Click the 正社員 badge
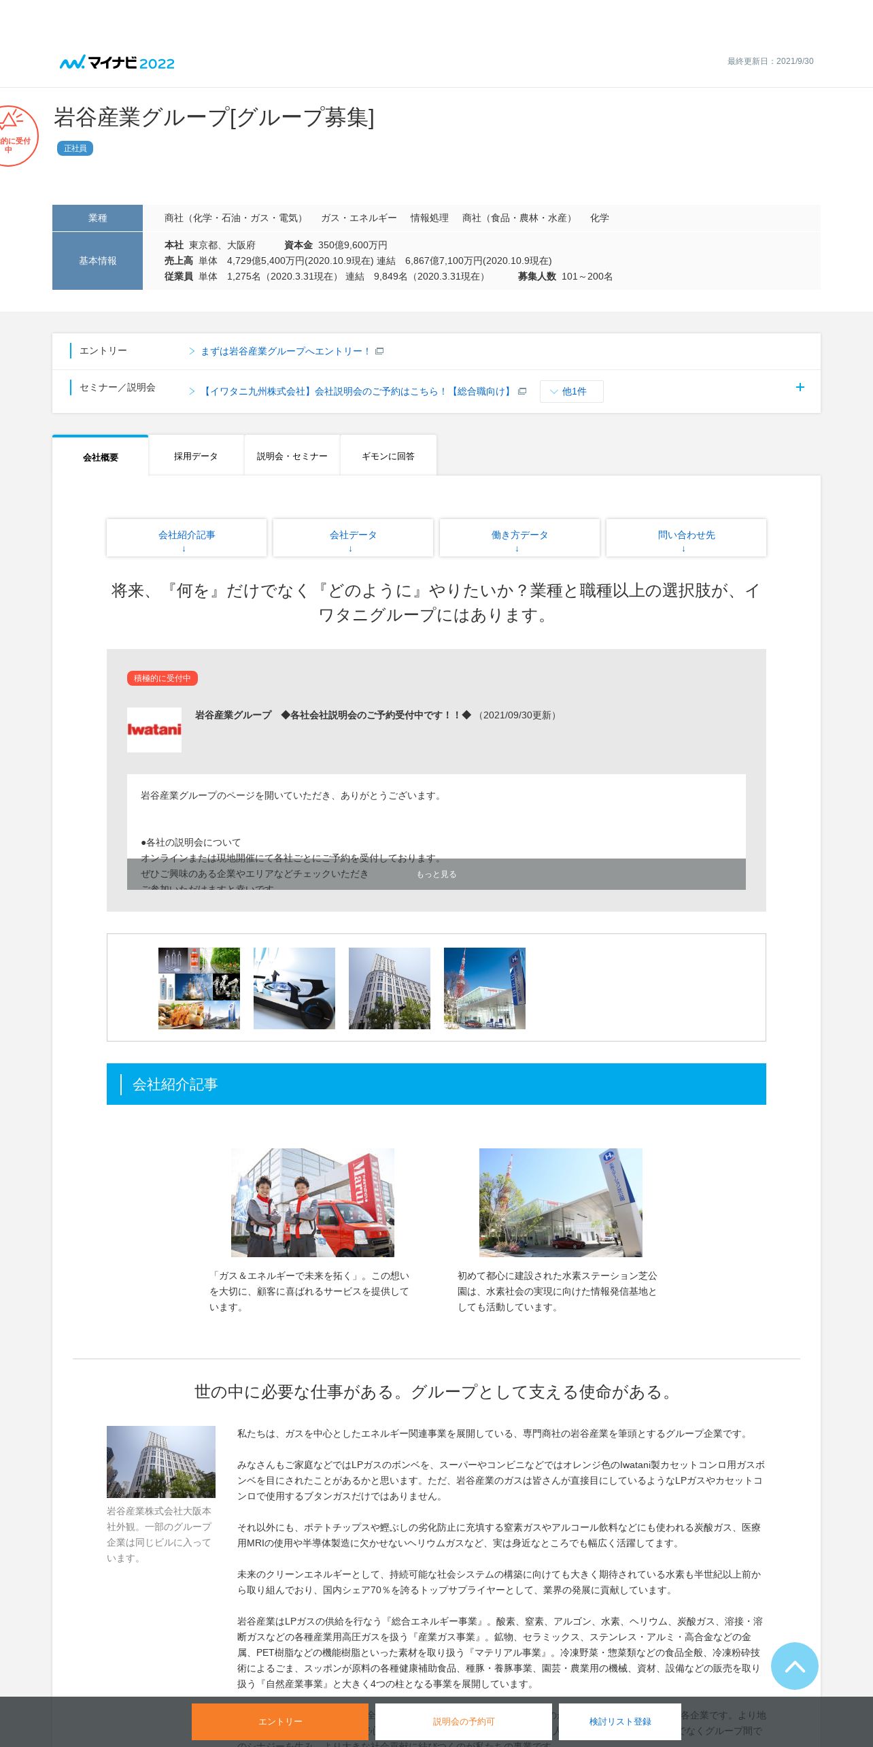 click(x=75, y=148)
